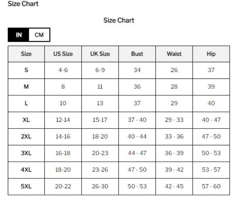
Task: Click the centered Size Chart title
Action: coord(119,20)
